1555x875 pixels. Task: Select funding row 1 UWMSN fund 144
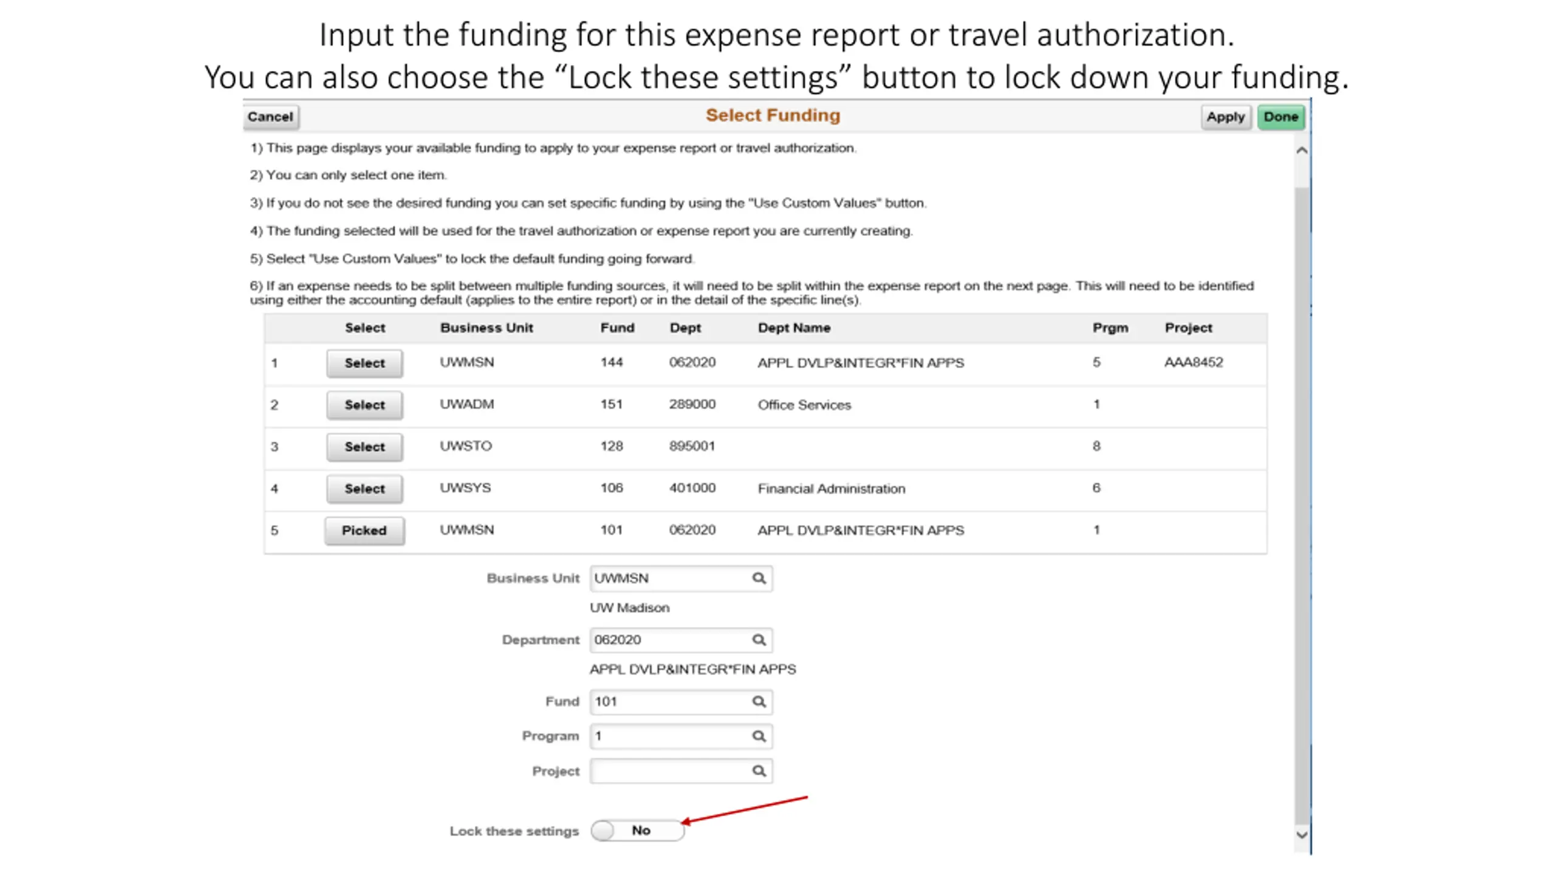(364, 363)
